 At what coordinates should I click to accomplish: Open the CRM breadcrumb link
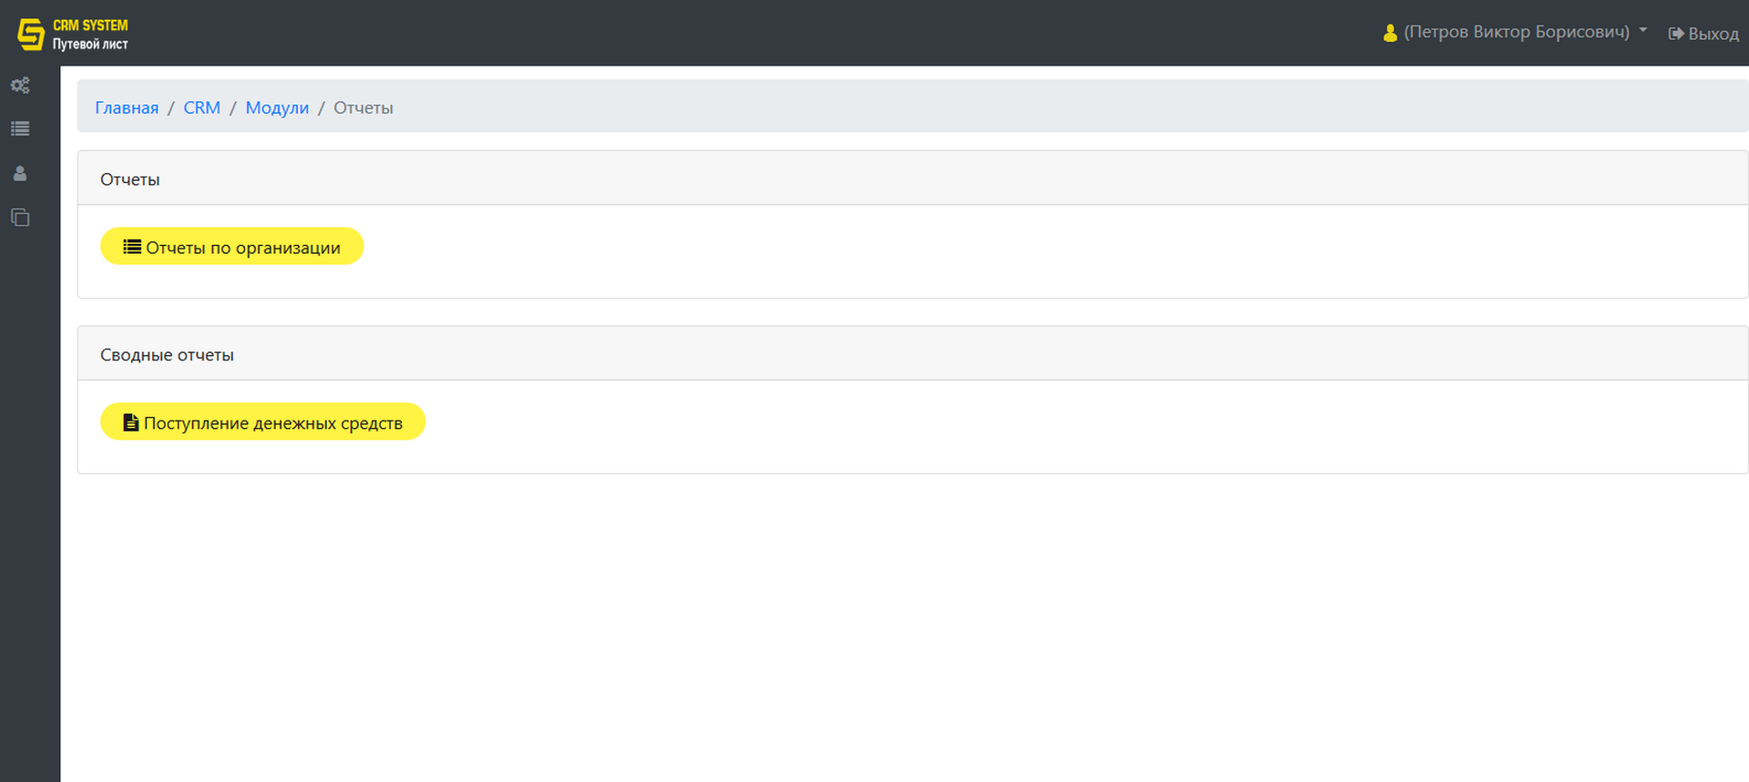tap(202, 107)
